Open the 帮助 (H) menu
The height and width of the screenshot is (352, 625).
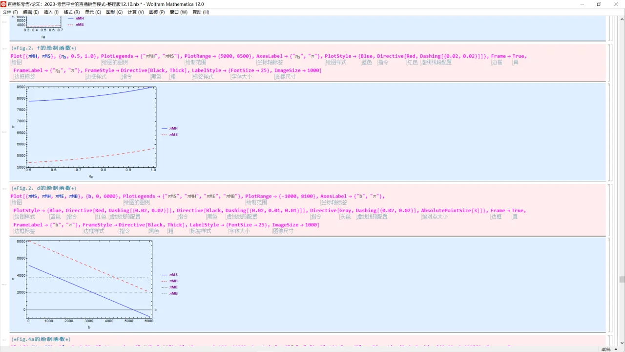click(201, 12)
